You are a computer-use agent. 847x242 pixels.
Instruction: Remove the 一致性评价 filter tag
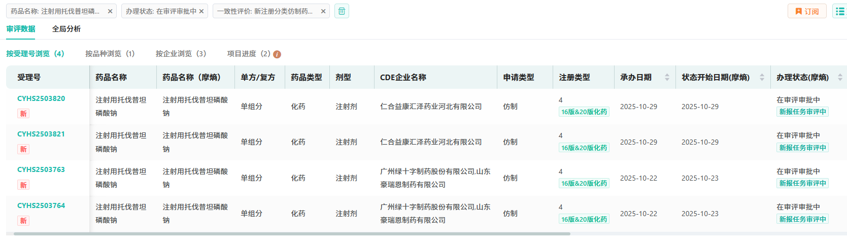323,11
